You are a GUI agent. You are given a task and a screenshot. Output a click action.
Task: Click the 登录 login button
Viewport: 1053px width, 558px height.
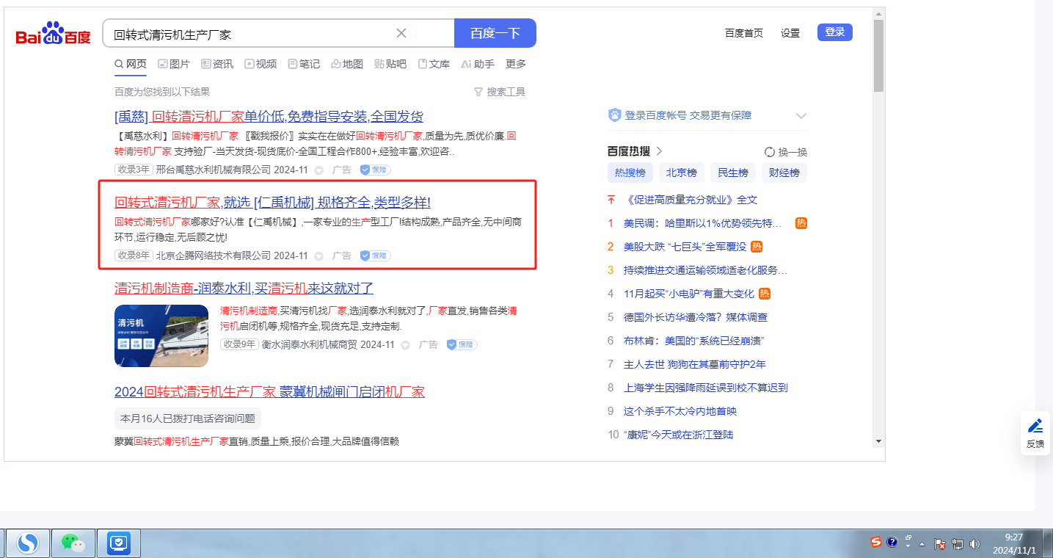pyautogui.click(x=834, y=32)
